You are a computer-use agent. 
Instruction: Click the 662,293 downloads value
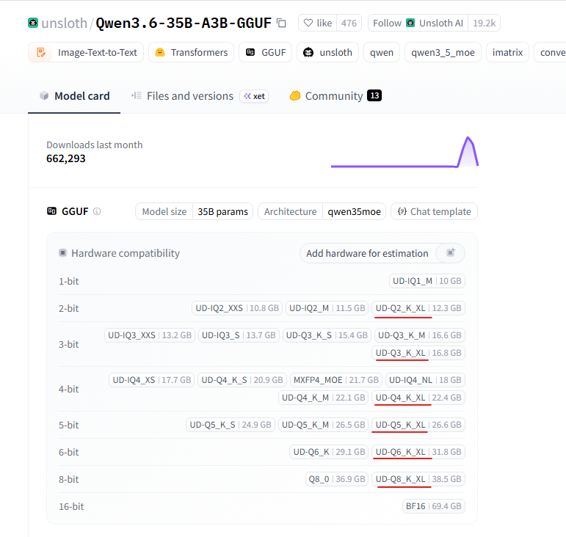[x=65, y=158]
